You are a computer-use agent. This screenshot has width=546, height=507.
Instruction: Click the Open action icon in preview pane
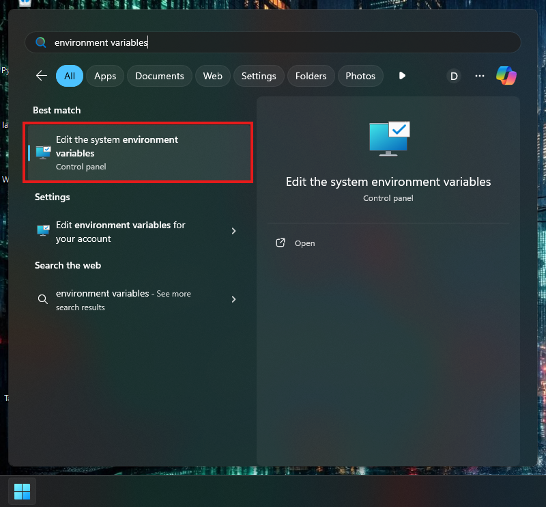pyautogui.click(x=281, y=243)
